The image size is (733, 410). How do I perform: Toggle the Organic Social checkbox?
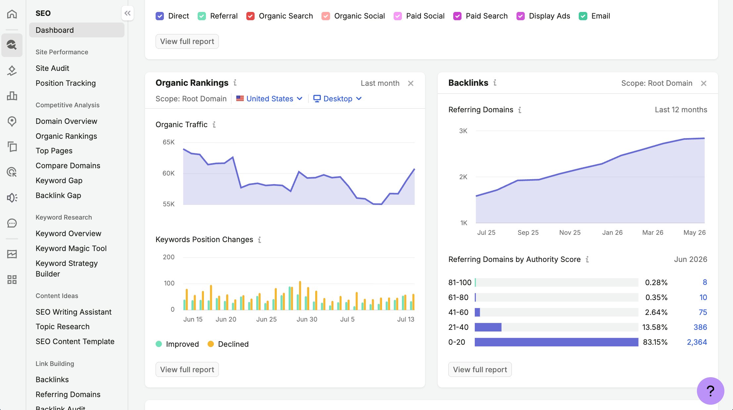326,16
